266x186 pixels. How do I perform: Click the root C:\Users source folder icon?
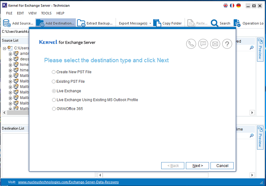[10, 48]
